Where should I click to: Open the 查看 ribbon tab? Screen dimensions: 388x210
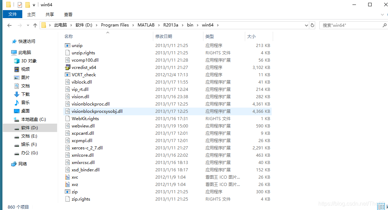coord(68,14)
